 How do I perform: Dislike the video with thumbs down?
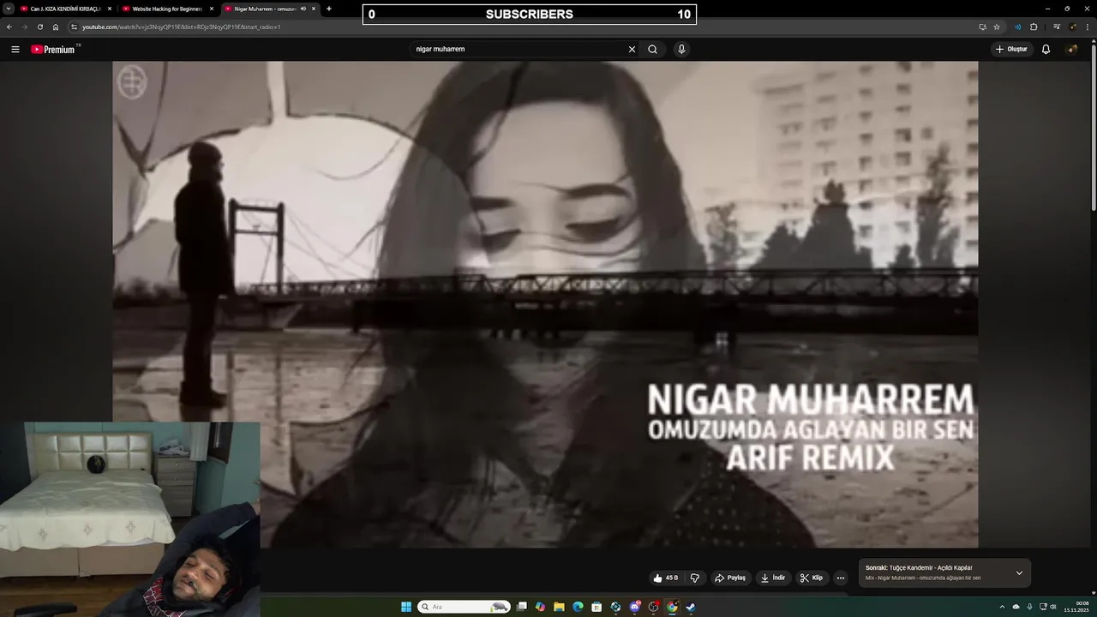pyautogui.click(x=694, y=578)
